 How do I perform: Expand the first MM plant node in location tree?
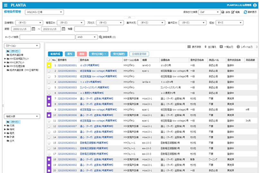[x=5, y=59]
